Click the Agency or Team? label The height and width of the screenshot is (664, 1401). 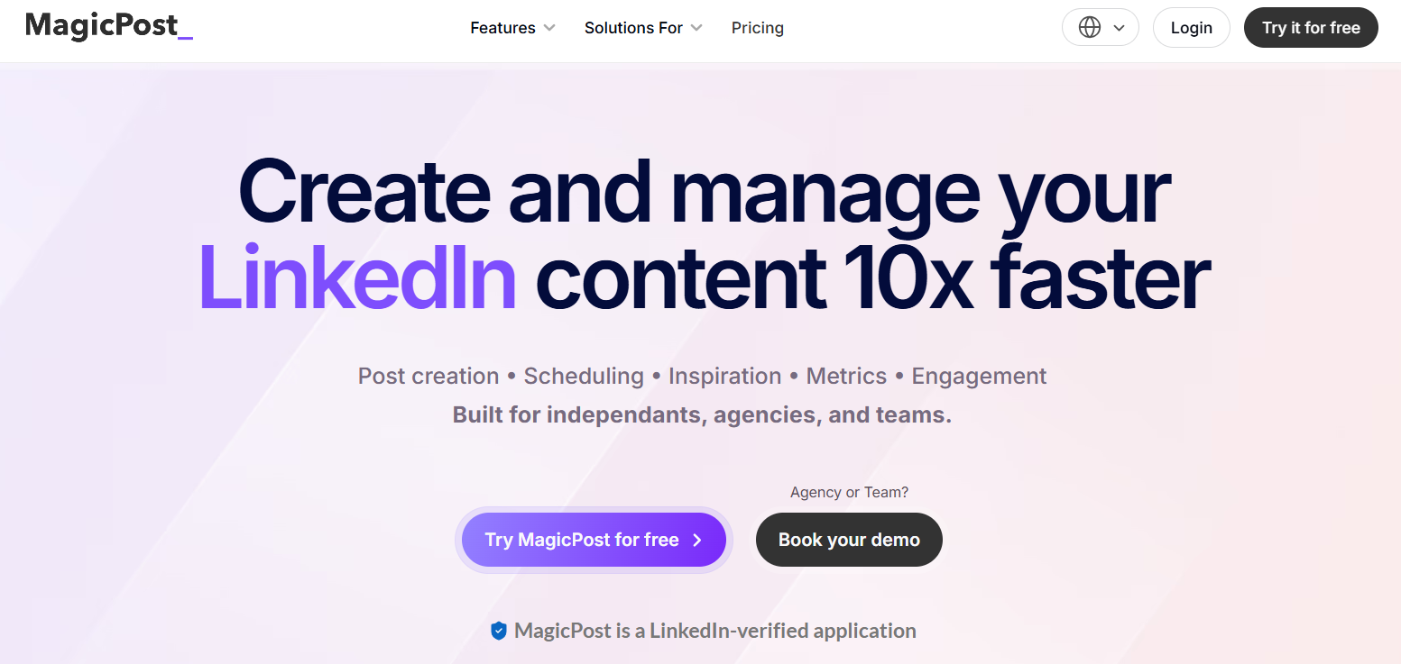click(x=849, y=492)
